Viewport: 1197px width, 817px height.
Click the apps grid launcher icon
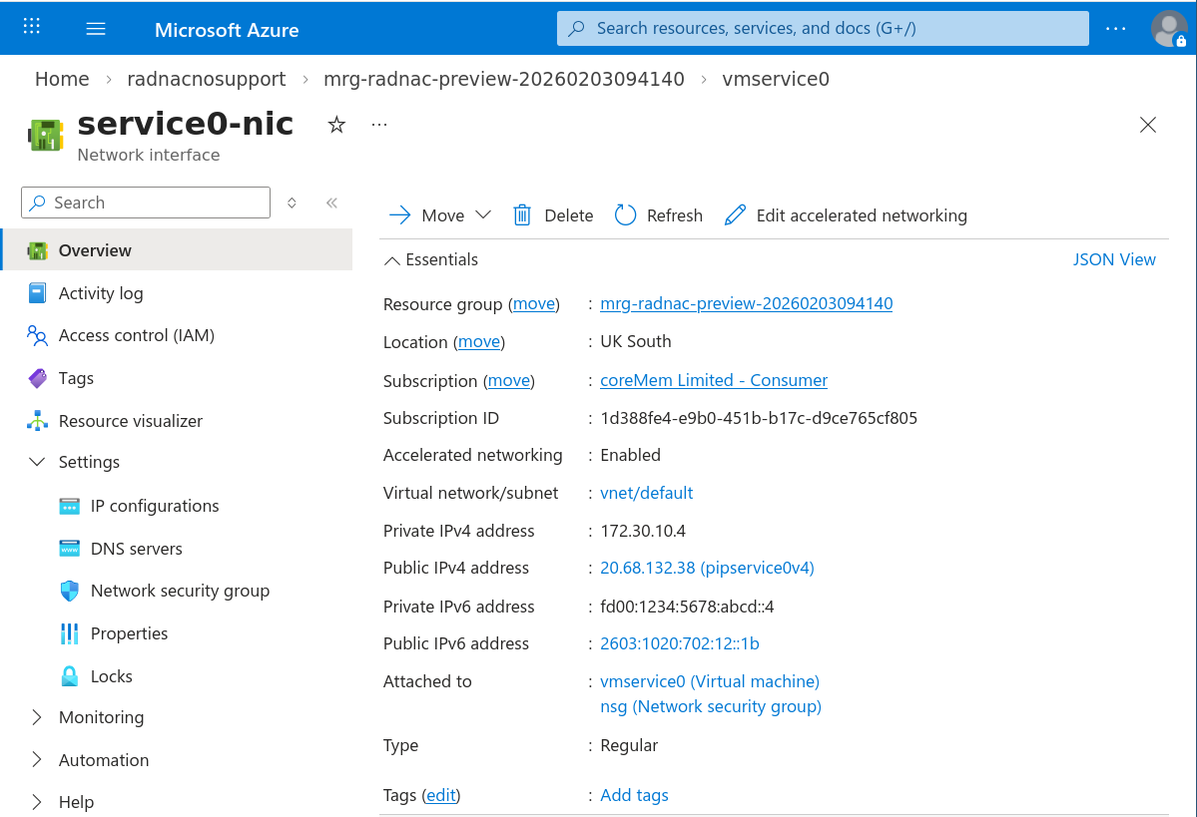(32, 28)
